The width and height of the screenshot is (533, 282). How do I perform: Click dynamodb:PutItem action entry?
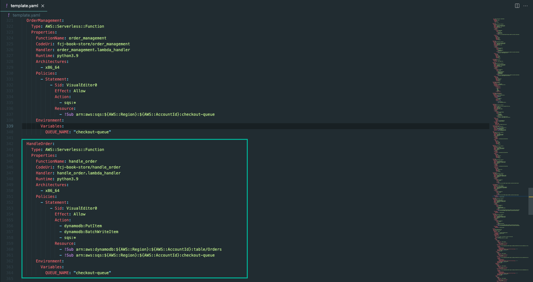coord(83,226)
